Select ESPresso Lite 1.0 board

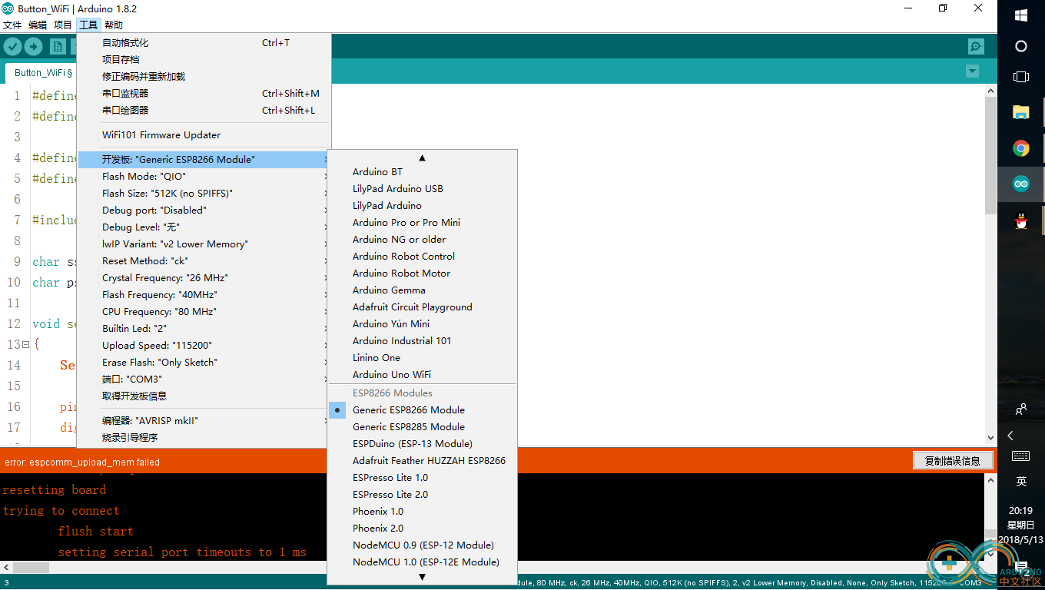tap(422, 478)
